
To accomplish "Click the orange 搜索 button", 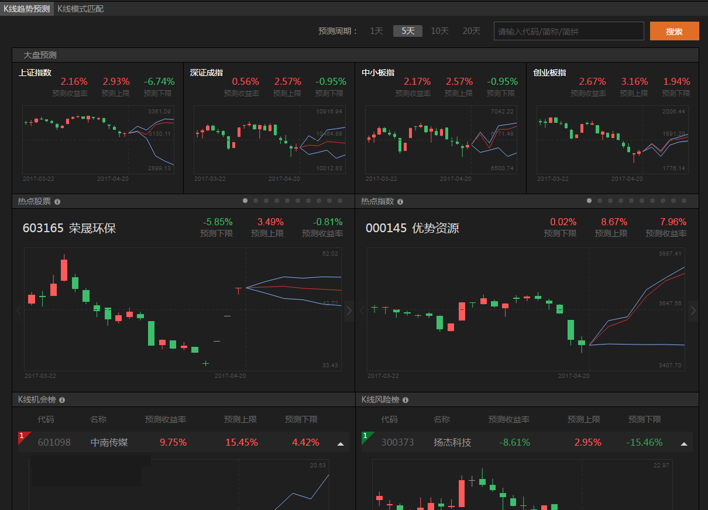I will [674, 31].
